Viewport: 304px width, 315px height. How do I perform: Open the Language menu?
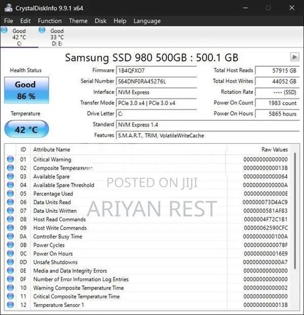pyautogui.click(x=147, y=21)
